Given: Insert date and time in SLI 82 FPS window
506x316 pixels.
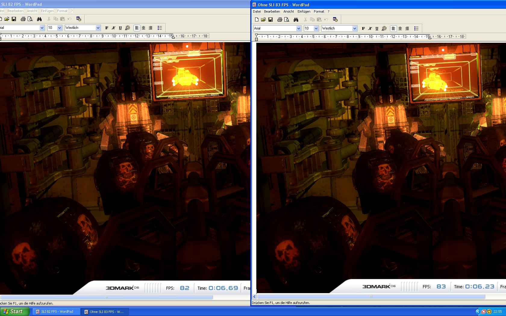Looking at the screenshot, I should (x=79, y=19).
